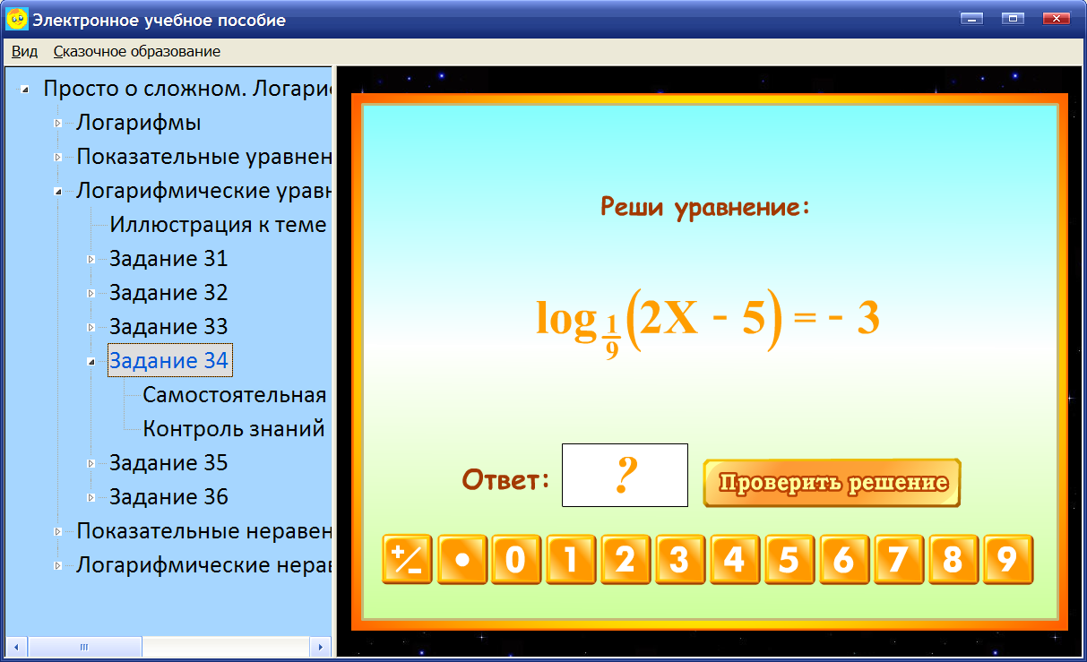Open the Вид menu
The image size is (1087, 662).
pyautogui.click(x=22, y=51)
